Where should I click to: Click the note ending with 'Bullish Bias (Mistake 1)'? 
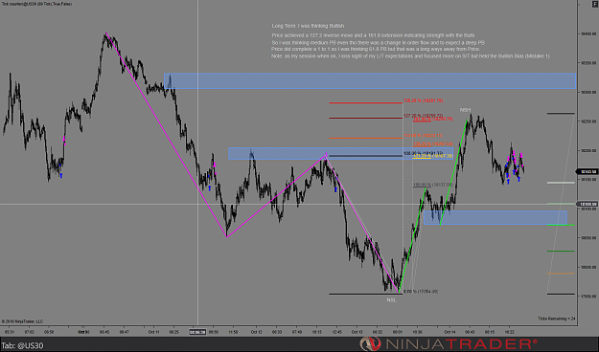(410, 56)
